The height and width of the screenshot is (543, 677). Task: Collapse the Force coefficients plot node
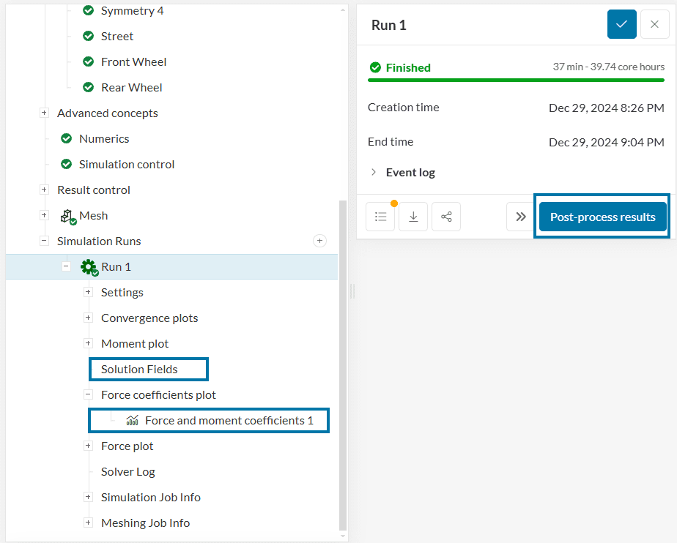(88, 395)
